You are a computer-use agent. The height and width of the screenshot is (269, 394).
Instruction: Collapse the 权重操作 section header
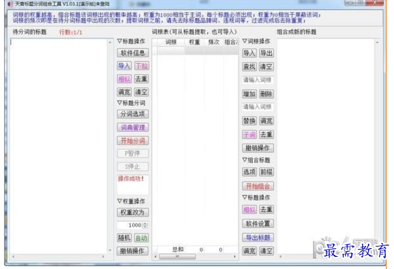[x=131, y=201]
